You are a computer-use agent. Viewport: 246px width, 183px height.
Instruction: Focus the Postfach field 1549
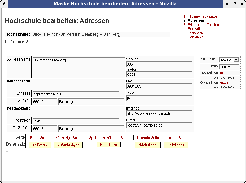point(76,121)
